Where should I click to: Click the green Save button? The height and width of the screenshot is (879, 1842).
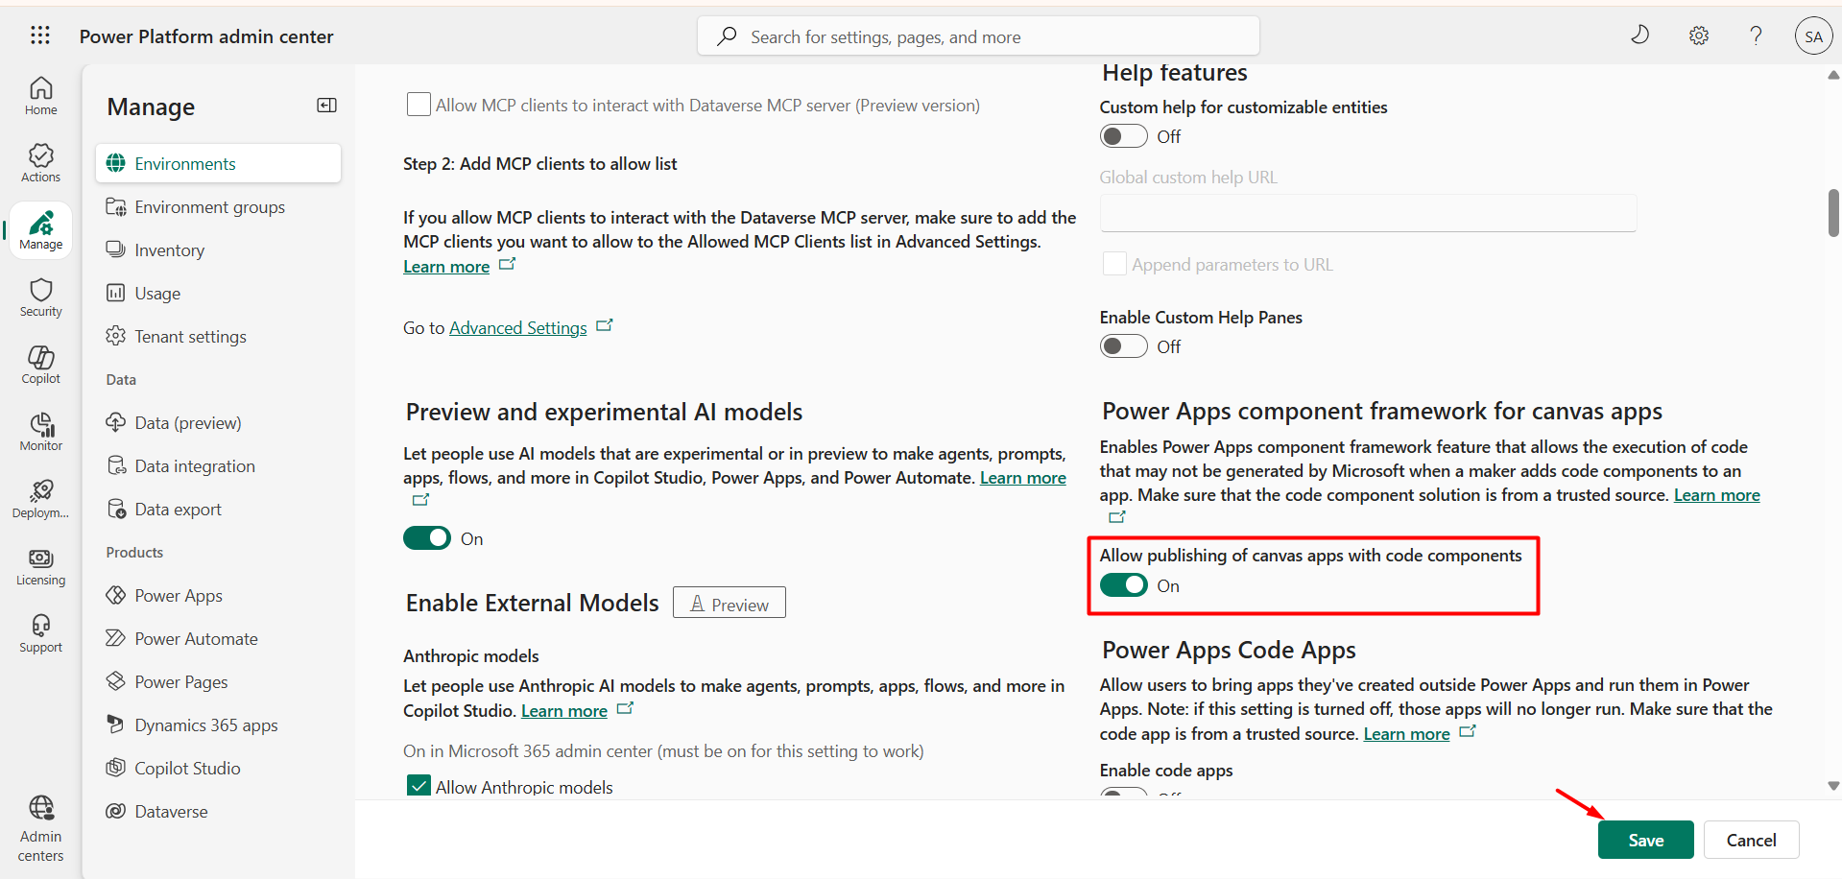click(x=1645, y=840)
